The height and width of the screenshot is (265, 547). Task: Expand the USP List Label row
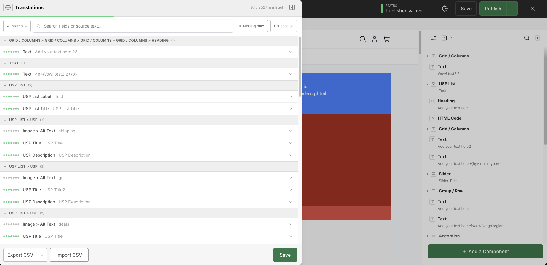pos(149,97)
